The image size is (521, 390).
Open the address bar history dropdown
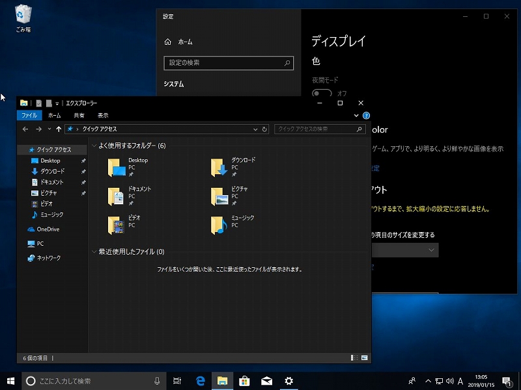[256, 129]
